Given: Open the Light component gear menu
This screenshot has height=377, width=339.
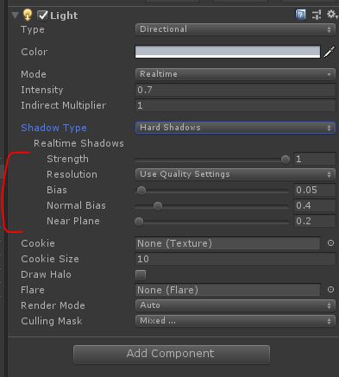Looking at the screenshot, I should tap(332, 14).
